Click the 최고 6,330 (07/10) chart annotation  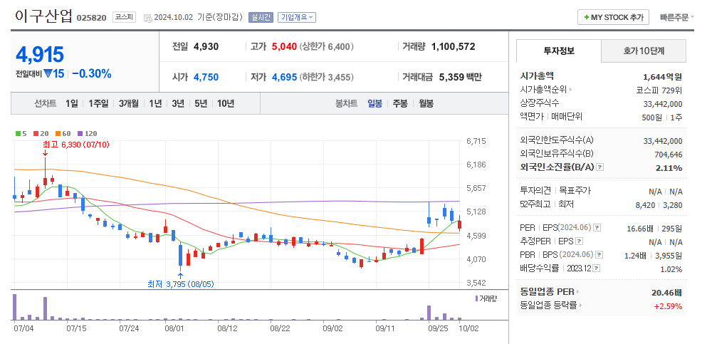[x=75, y=145]
